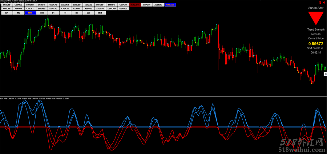Change timeframe to D1

(77, 13)
